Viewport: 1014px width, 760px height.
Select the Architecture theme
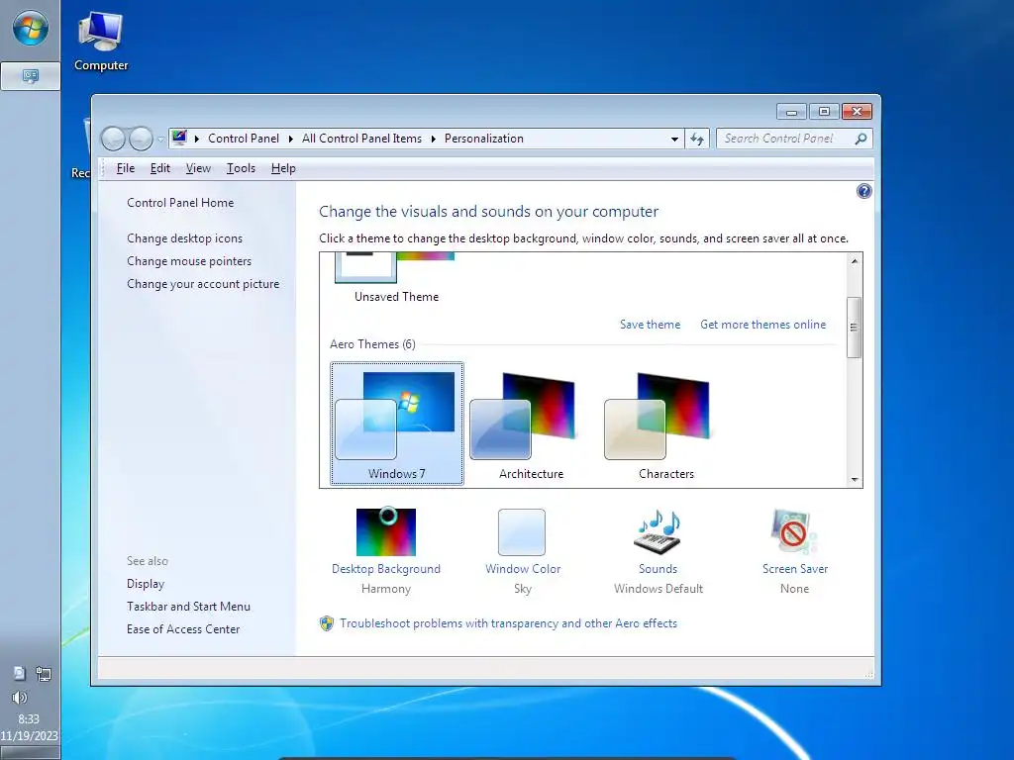[531, 424]
